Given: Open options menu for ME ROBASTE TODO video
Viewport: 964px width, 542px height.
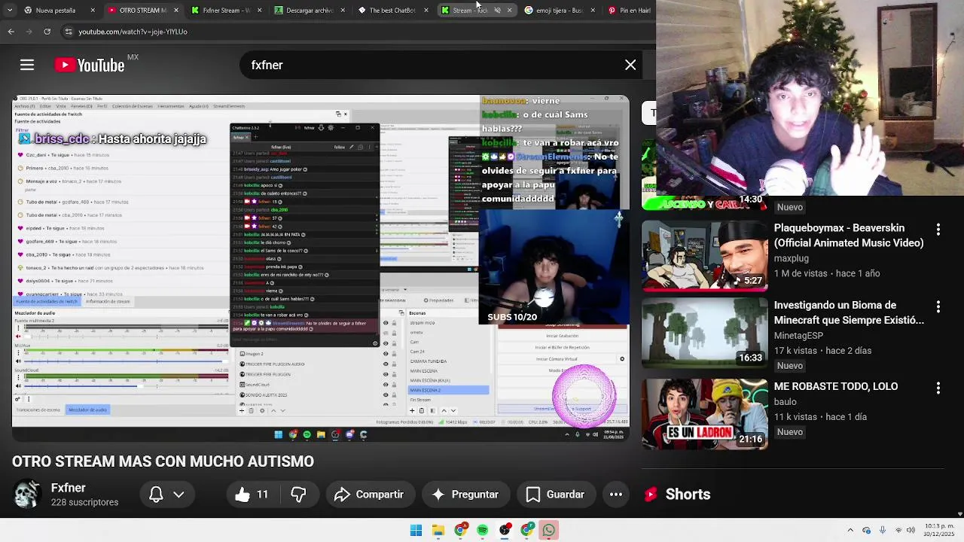Looking at the screenshot, I should [x=938, y=388].
